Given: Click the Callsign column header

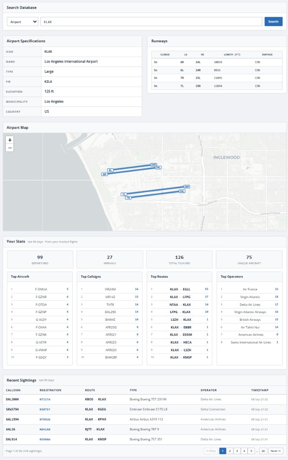Looking at the screenshot, I should pos(13,390).
